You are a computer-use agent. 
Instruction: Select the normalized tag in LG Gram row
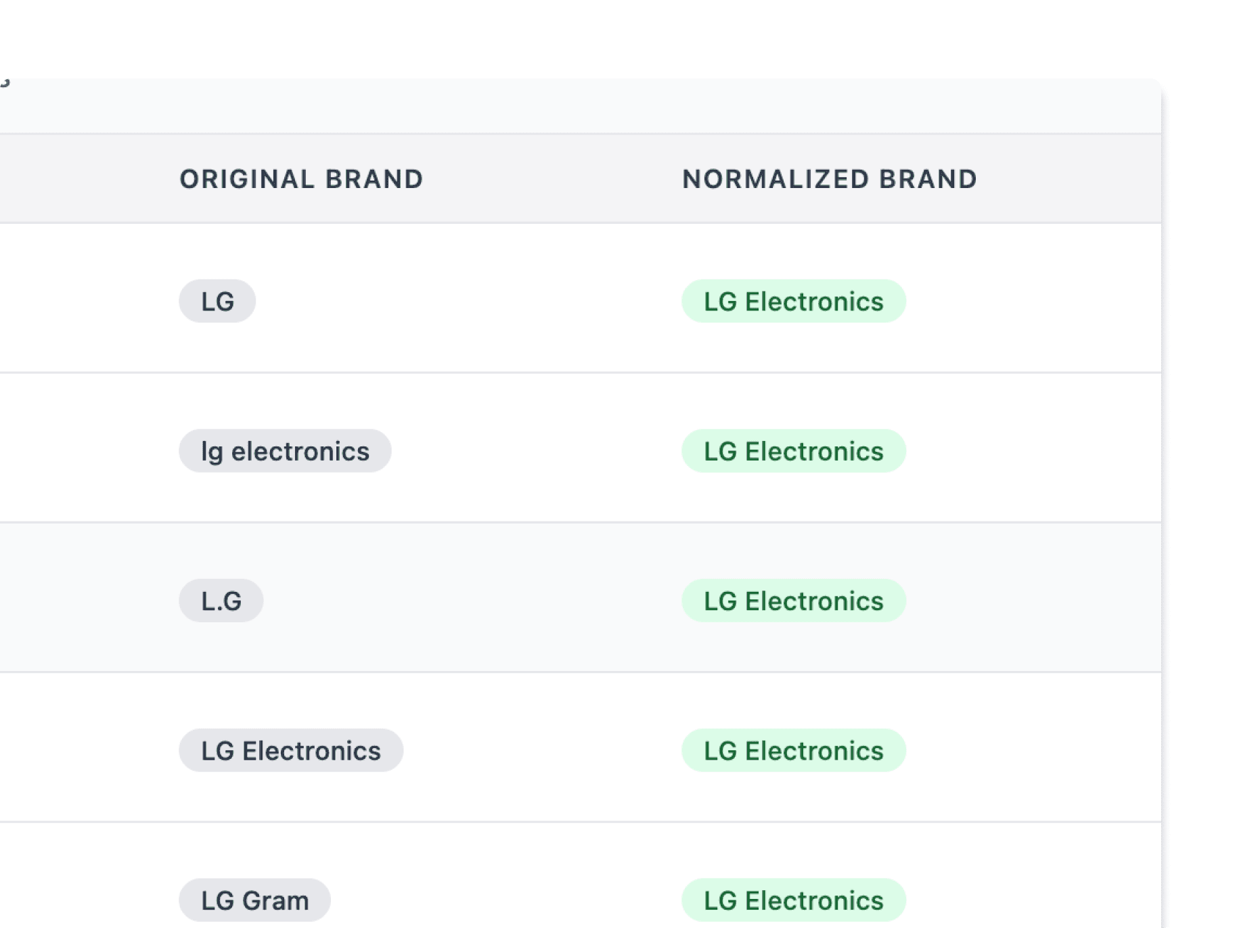pos(793,900)
